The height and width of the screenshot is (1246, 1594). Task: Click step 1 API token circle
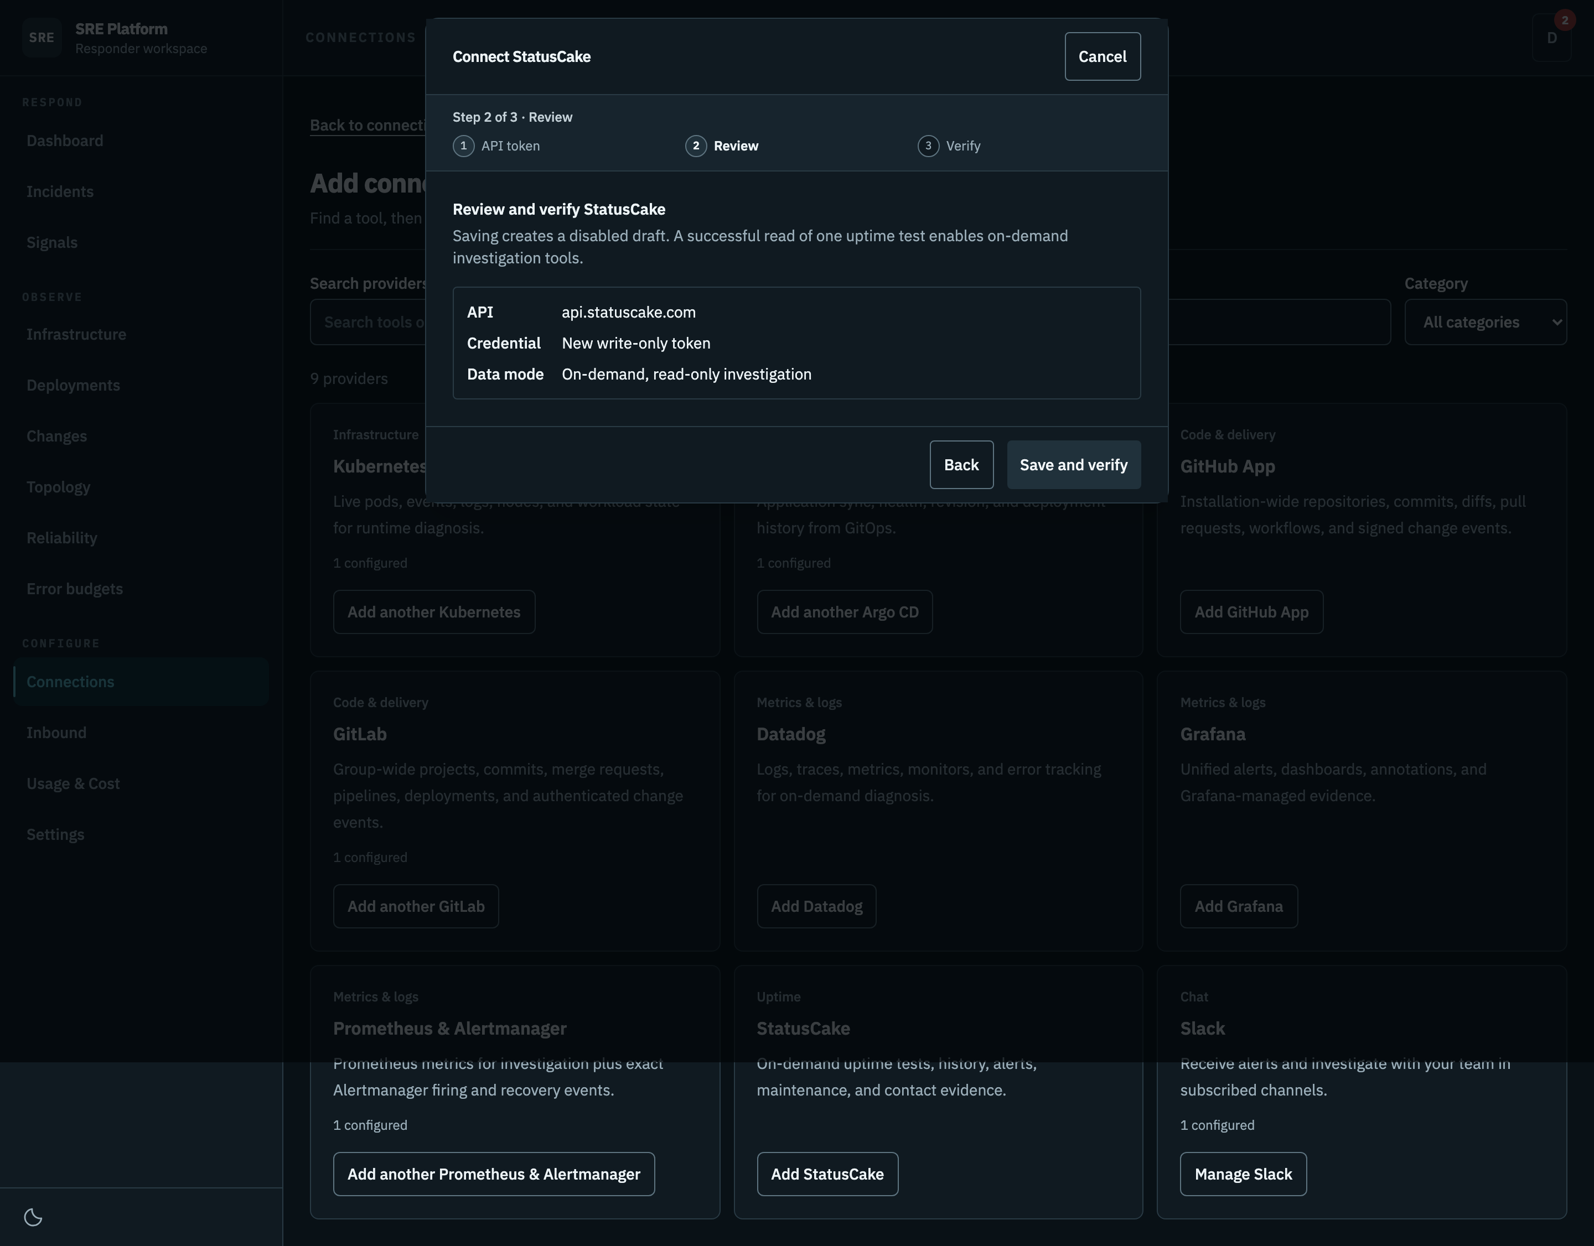point(463,146)
